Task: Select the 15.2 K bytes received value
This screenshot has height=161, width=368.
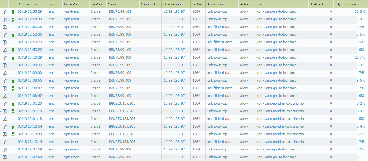Action: point(360,134)
